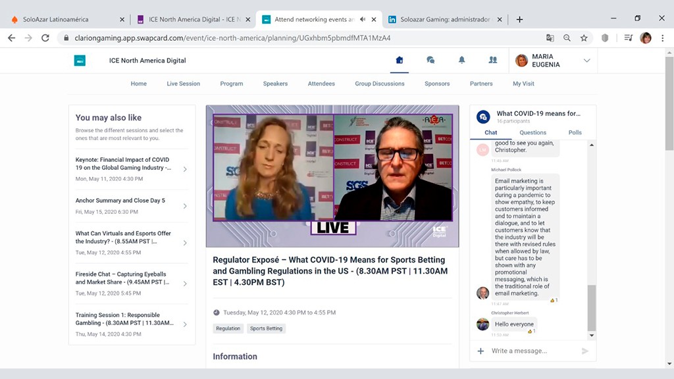Open the contacts people icon

[x=492, y=60]
